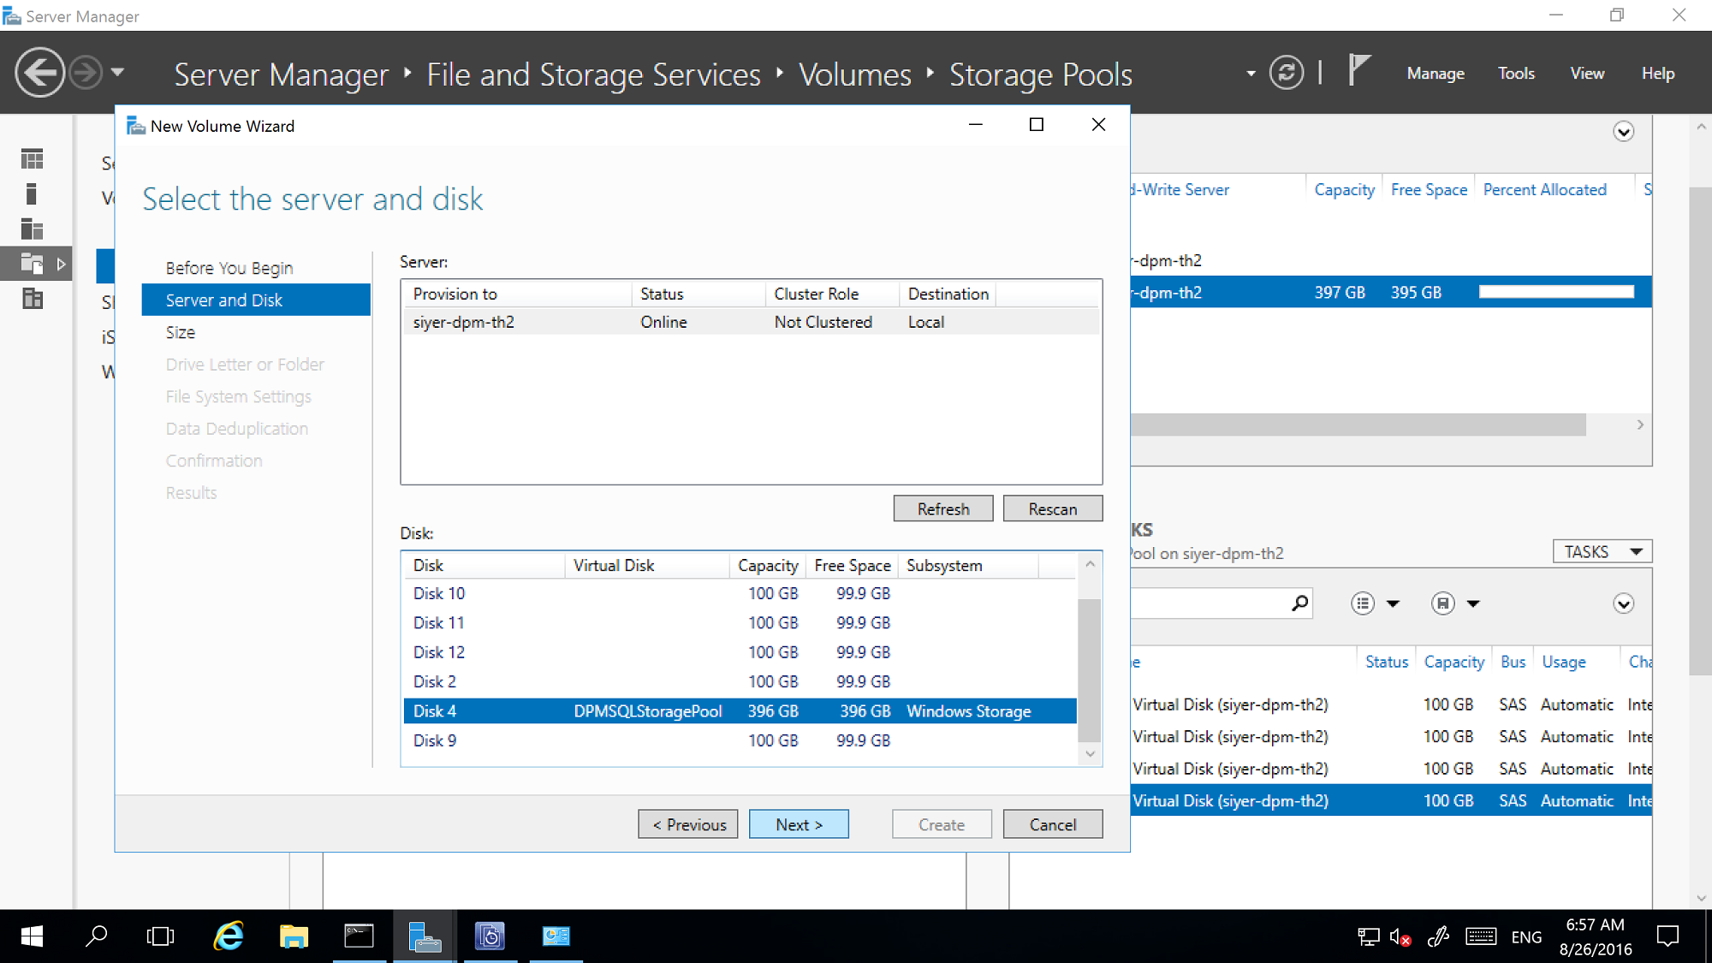Click the flag notification icon in toolbar
The height and width of the screenshot is (963, 1712).
pos(1357,73)
